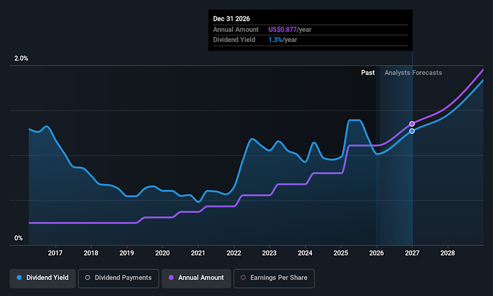Click the Analysts Forecasts label
The height and width of the screenshot is (296, 493).
pyautogui.click(x=413, y=73)
